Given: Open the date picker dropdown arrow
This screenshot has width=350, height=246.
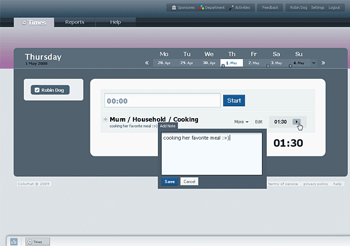Looking at the screenshot, I should [314, 63].
